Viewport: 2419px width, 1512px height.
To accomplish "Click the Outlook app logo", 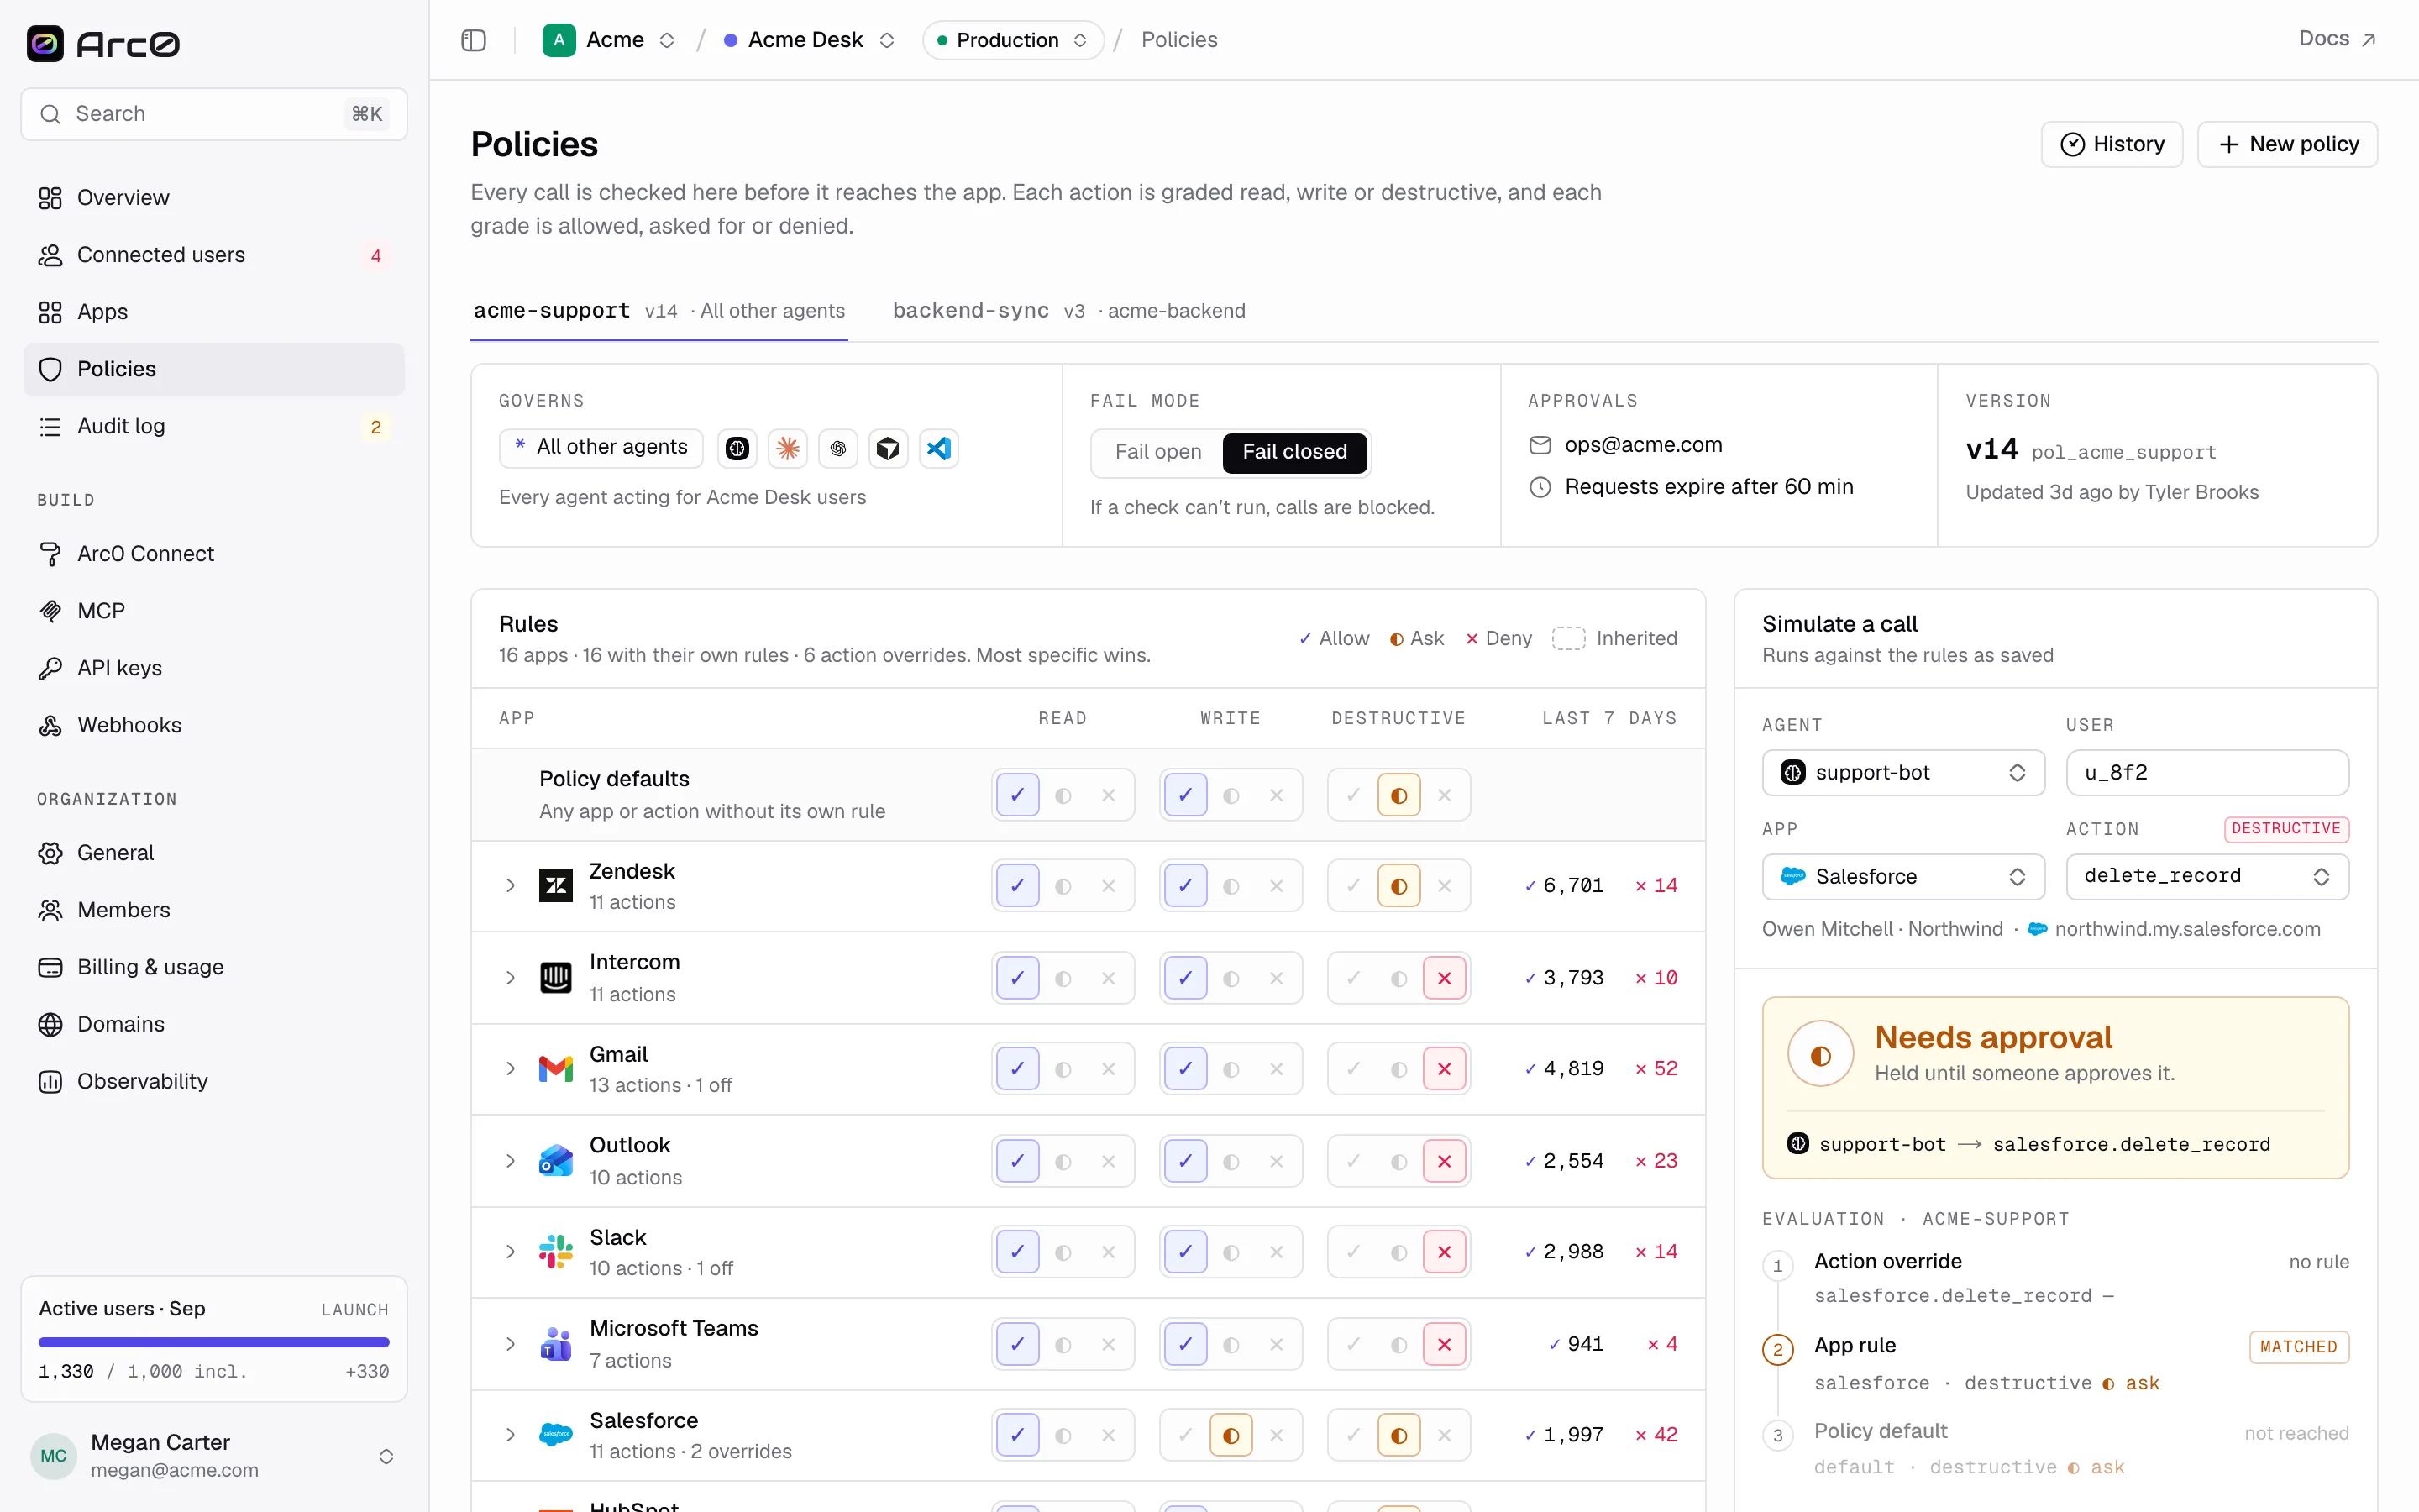I will tap(556, 1161).
